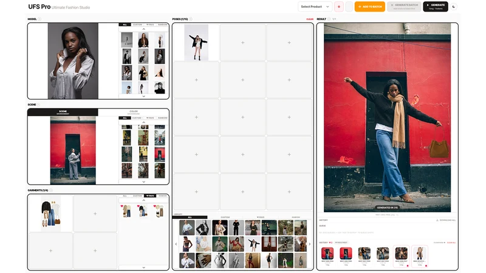Select the FAVS tab in the Garments library
486x273 pixels.
(x=150, y=195)
